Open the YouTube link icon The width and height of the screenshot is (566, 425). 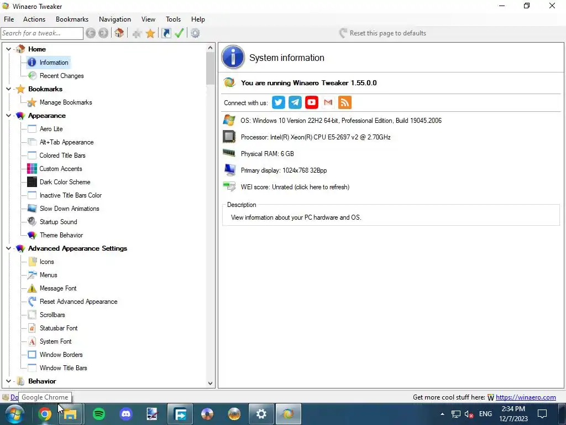(x=312, y=102)
